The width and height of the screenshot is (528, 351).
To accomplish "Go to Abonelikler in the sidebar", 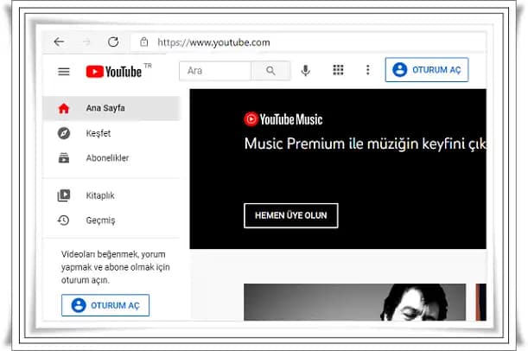I will pyautogui.click(x=106, y=158).
